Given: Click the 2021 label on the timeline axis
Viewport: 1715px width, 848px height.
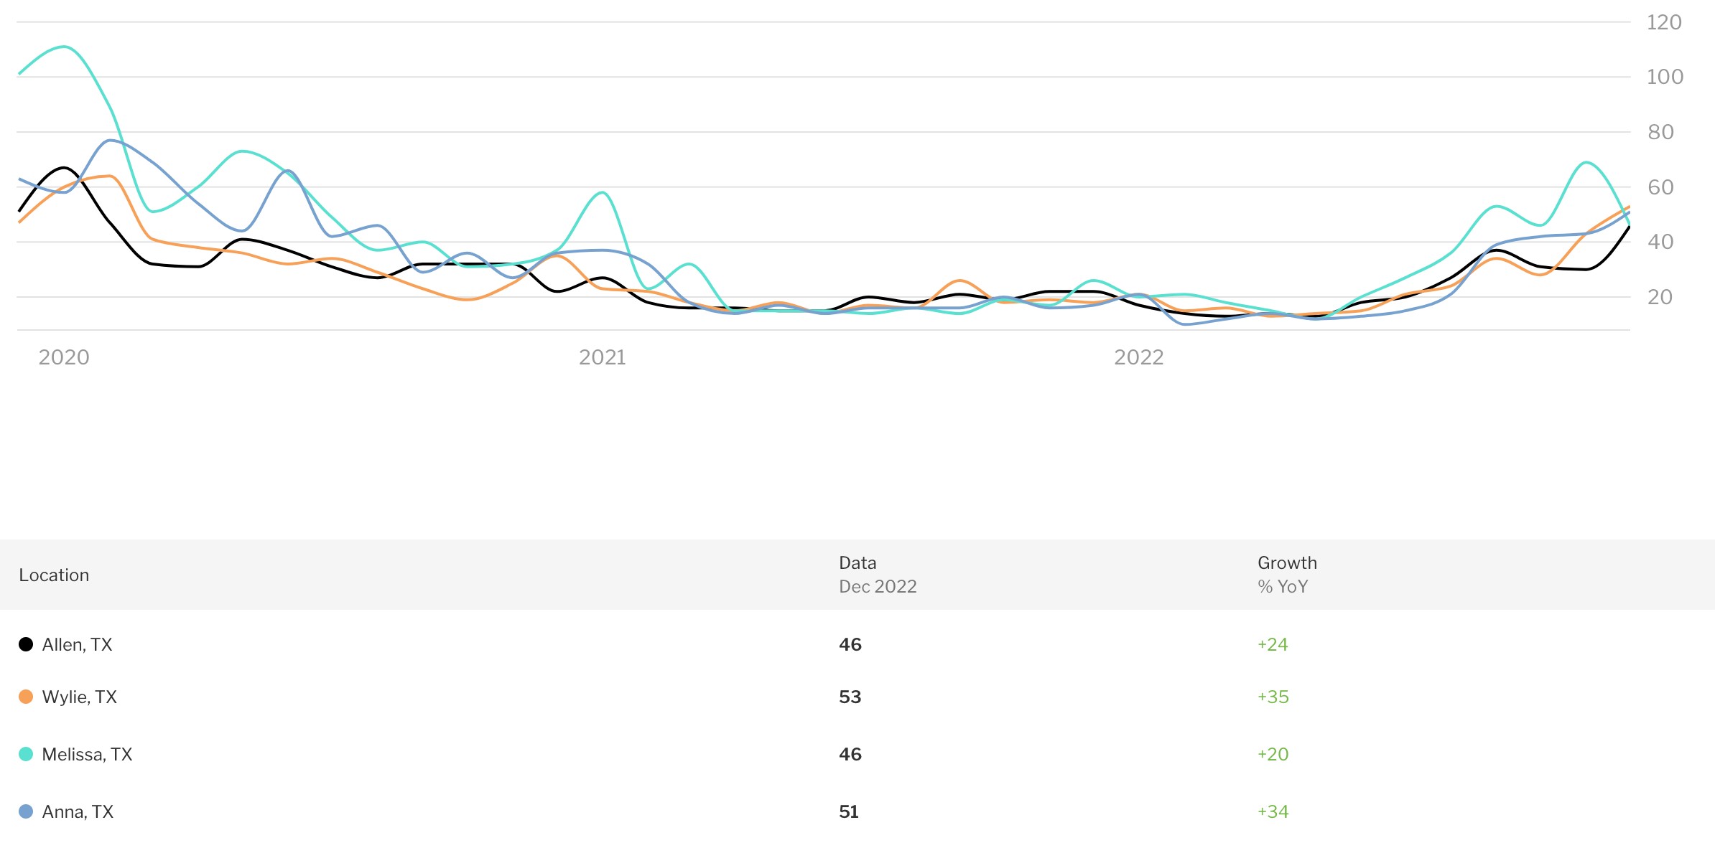Looking at the screenshot, I should click(x=602, y=357).
